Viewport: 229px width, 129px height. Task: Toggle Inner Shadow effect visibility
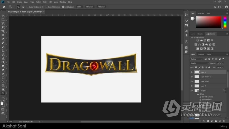click(200, 100)
